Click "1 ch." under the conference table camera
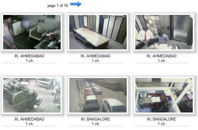 (x=96, y=61)
